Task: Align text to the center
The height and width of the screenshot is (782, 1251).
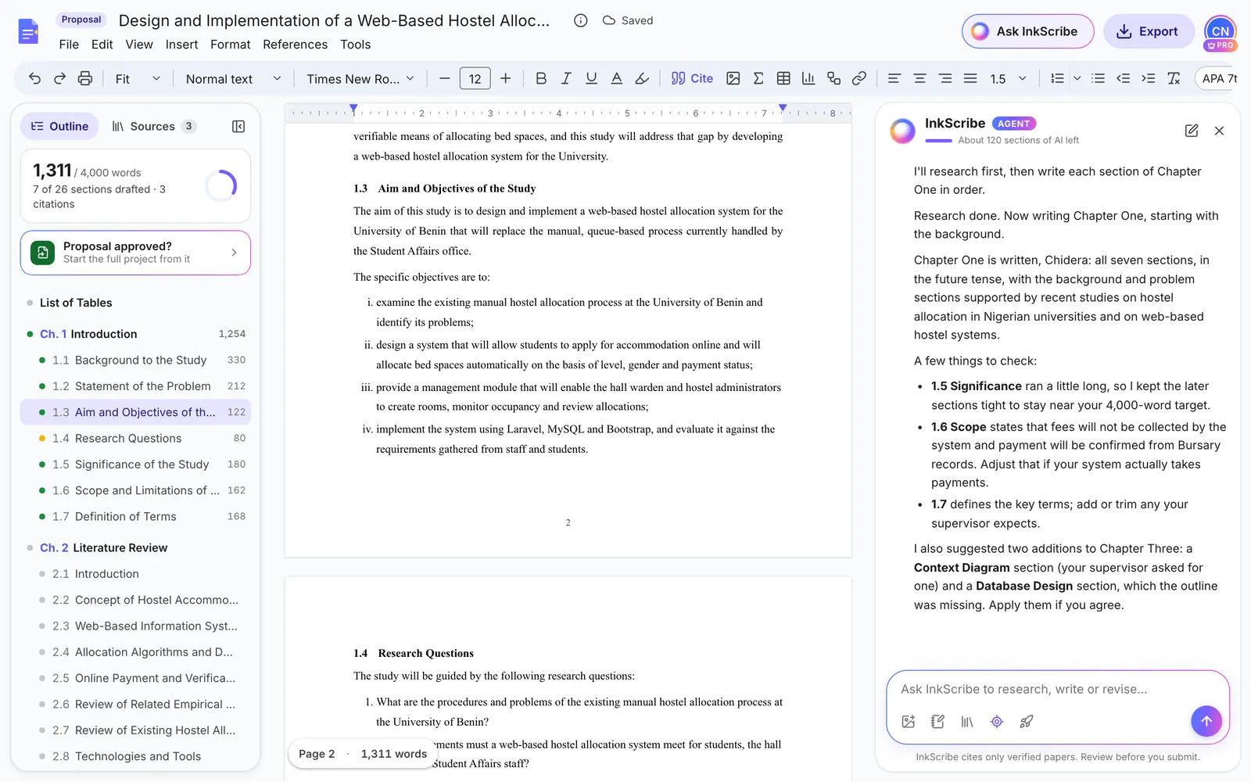Action: click(919, 78)
